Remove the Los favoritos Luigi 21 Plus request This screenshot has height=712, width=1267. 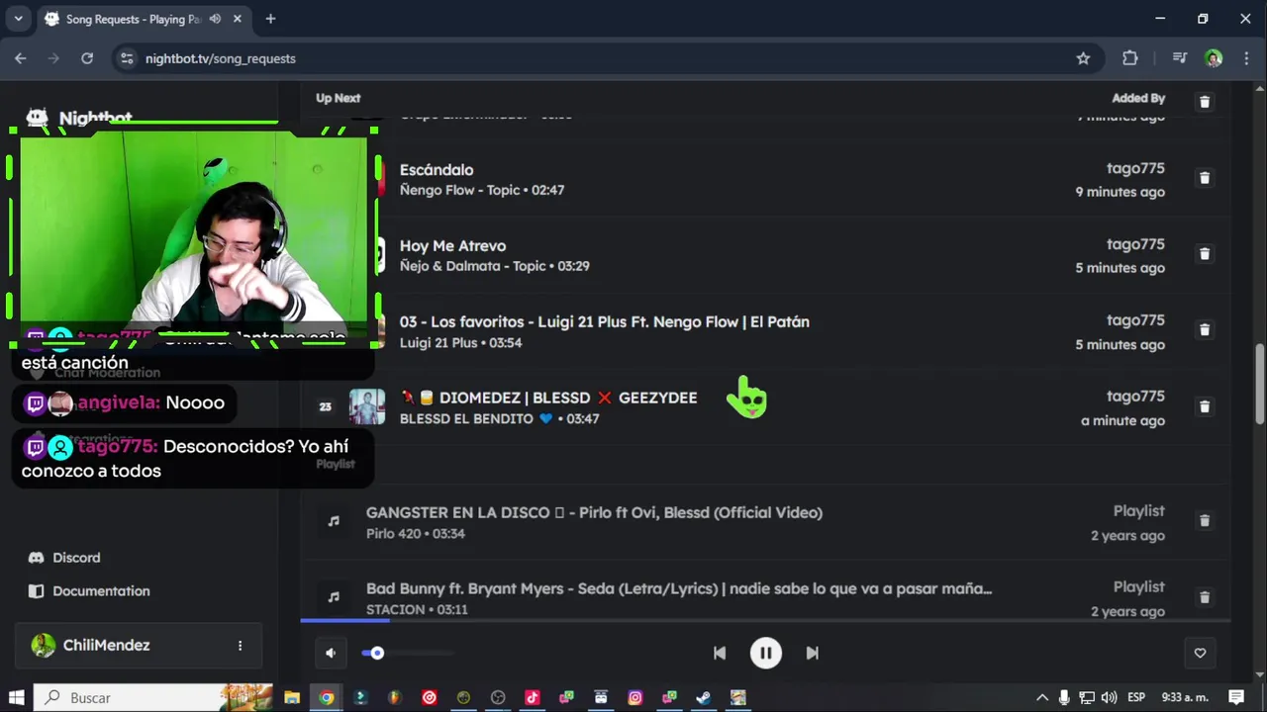coord(1204,330)
